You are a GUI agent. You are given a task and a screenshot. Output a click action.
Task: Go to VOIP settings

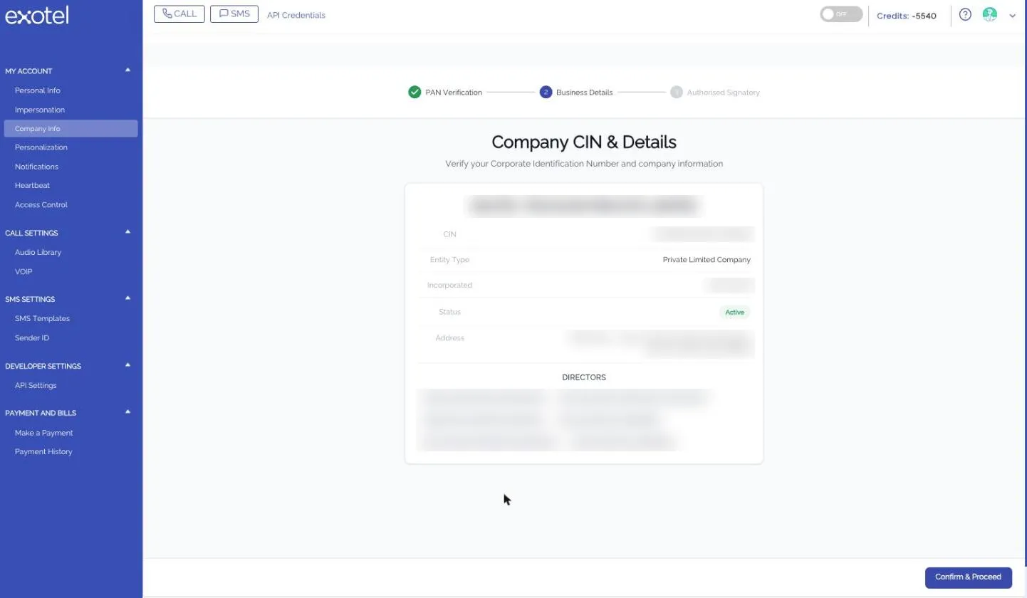[24, 271]
